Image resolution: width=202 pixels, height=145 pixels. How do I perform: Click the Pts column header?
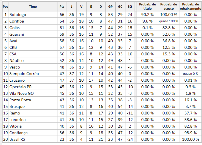62,7
